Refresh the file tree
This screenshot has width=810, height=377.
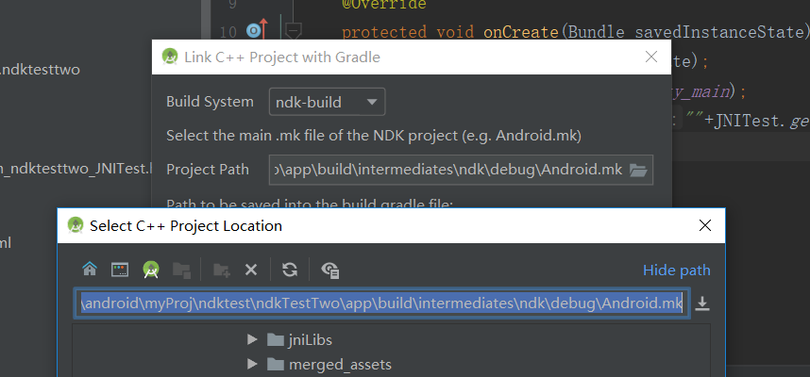[x=289, y=270]
